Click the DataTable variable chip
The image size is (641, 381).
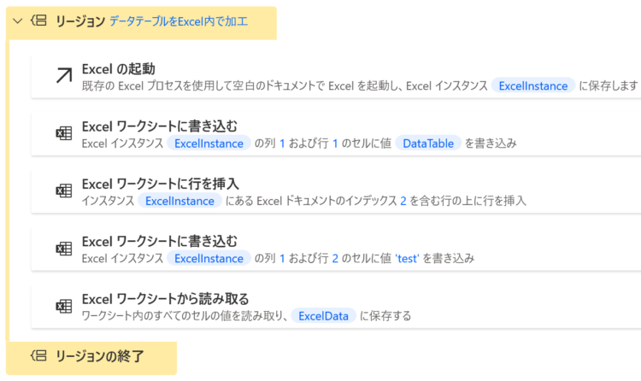(x=428, y=144)
